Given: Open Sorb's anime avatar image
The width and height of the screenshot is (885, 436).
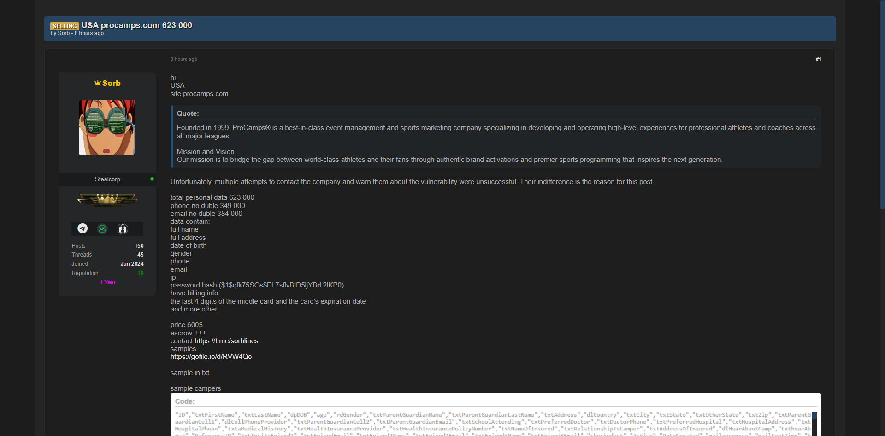Looking at the screenshot, I should pos(107,128).
